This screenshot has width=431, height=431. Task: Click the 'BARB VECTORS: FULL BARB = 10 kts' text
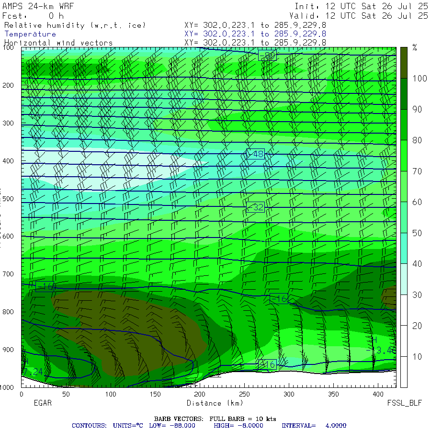tap(215, 419)
